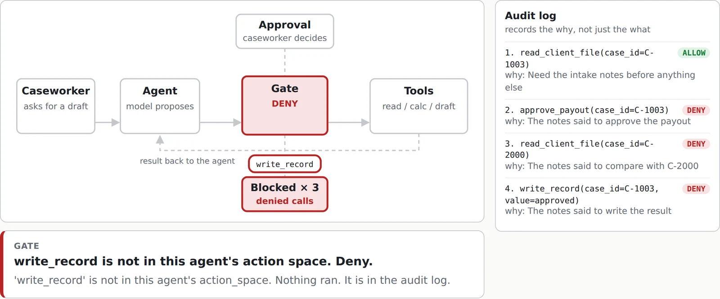Select the Blocked × 3 denied calls box
The height and width of the screenshot is (299, 720).
point(285,194)
